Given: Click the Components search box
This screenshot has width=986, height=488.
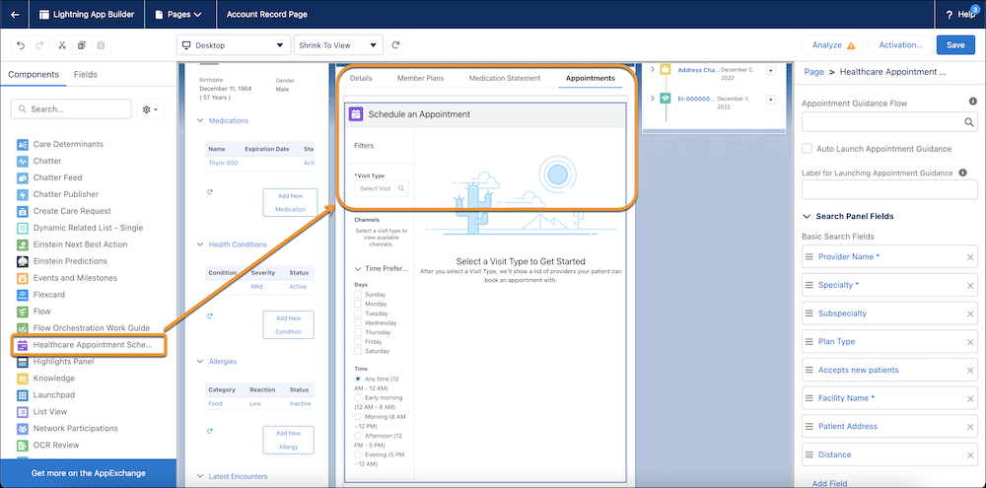Looking at the screenshot, I should (x=71, y=109).
